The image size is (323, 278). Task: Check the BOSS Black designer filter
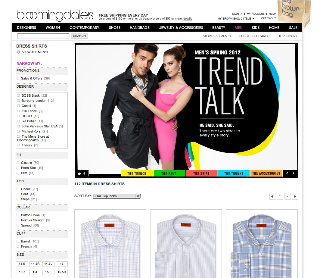(18, 95)
